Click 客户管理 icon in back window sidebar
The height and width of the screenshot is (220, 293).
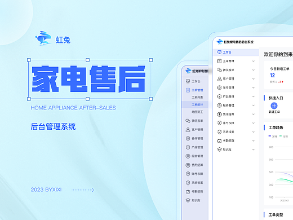[188, 130]
